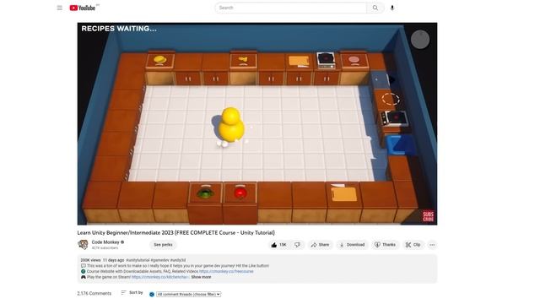Open the Code Monkey channel name
The height and width of the screenshot is (304, 540).
(x=105, y=242)
